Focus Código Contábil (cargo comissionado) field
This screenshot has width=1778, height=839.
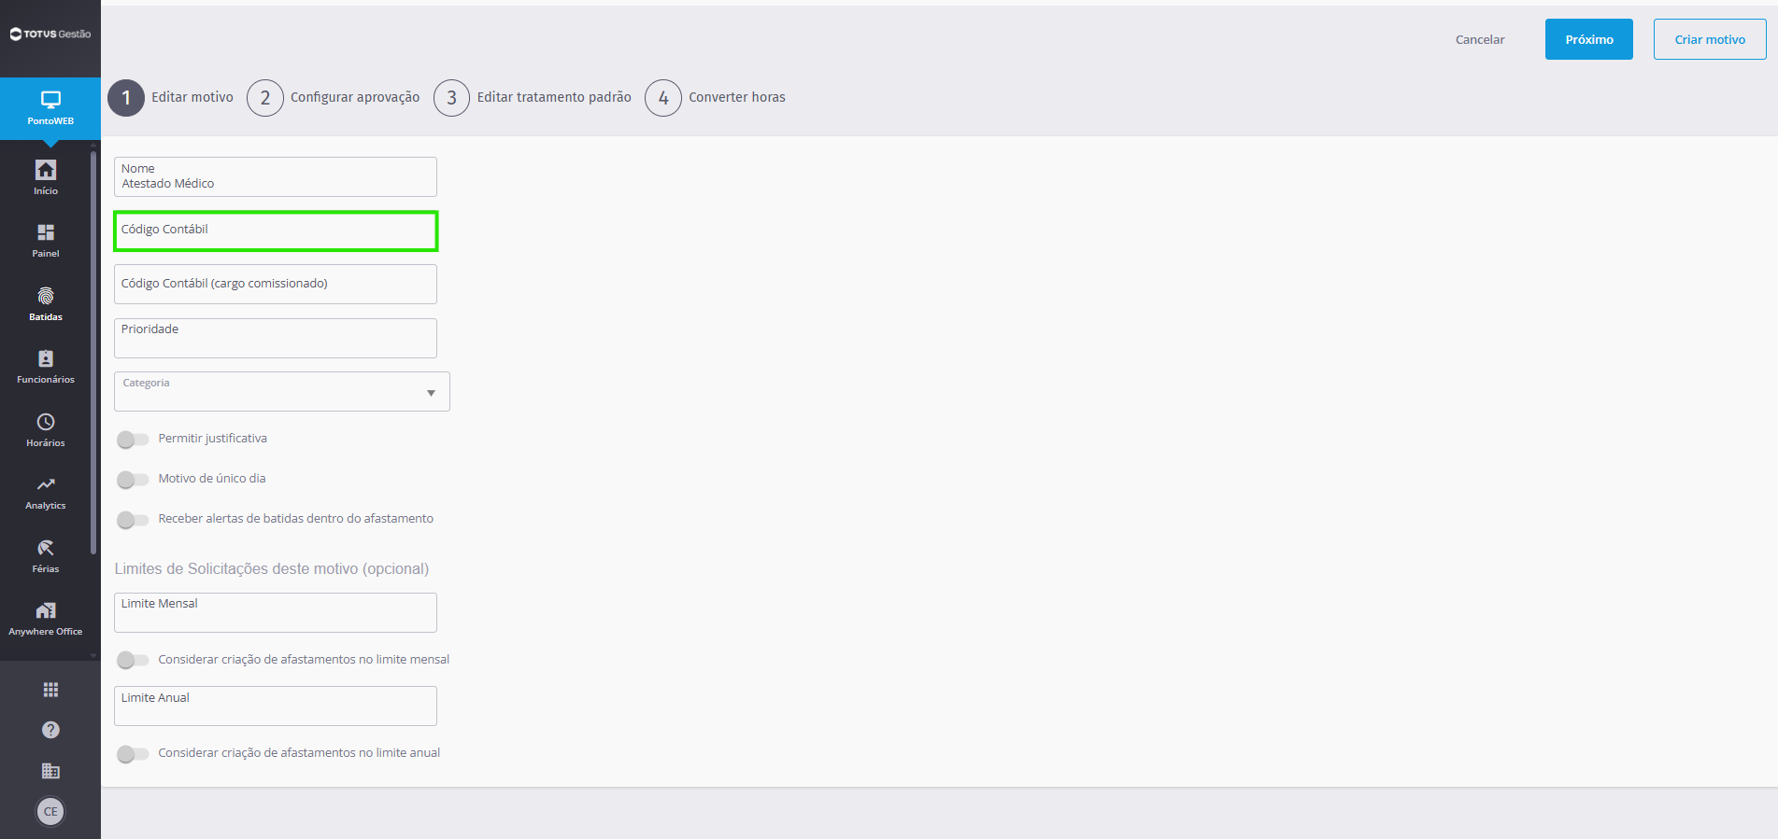[276, 284]
